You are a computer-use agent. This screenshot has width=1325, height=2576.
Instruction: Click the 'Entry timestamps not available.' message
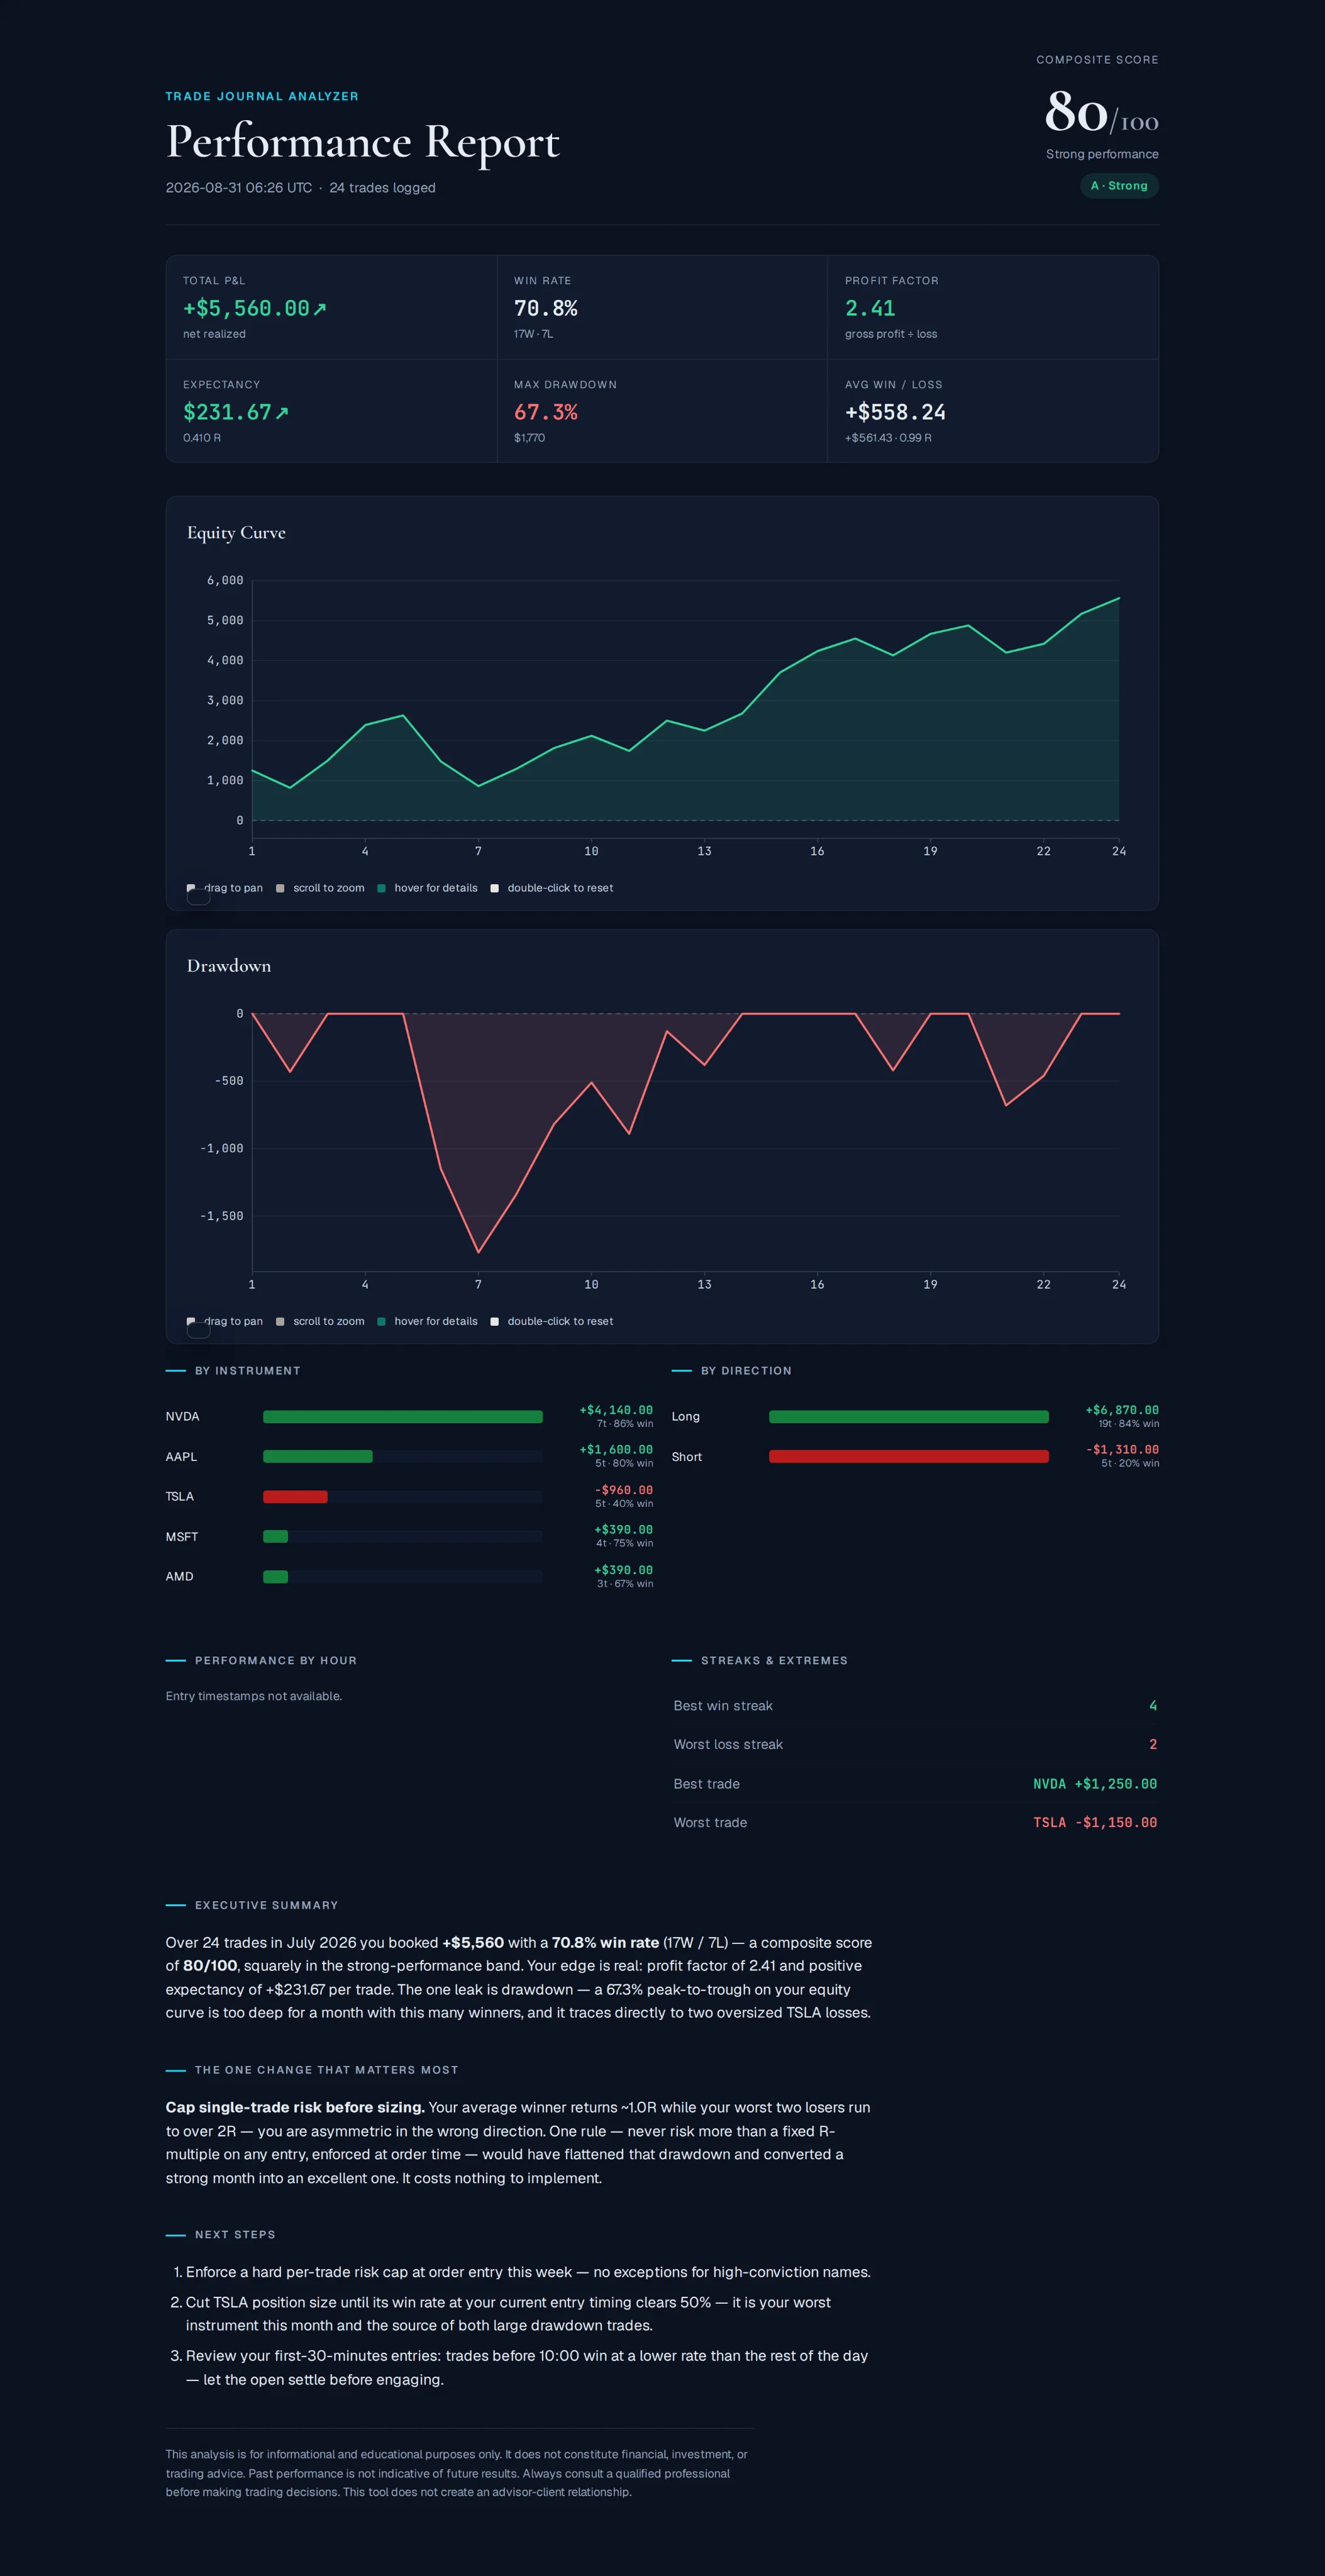[254, 1696]
